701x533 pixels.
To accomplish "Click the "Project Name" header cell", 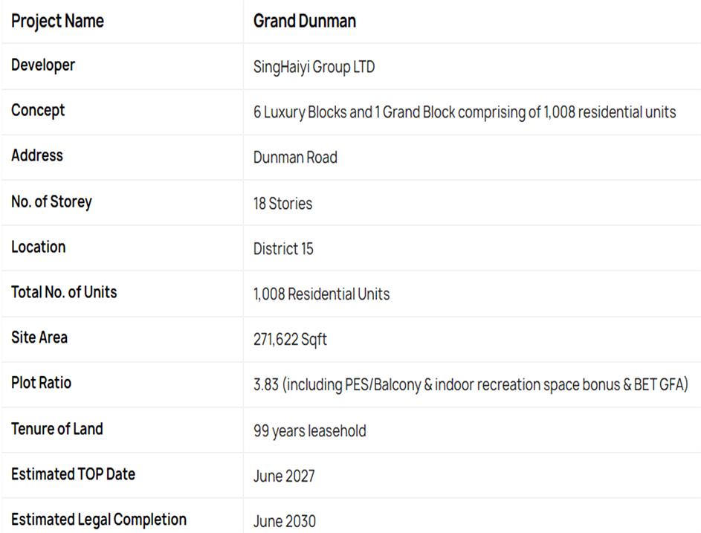I will (x=57, y=21).
